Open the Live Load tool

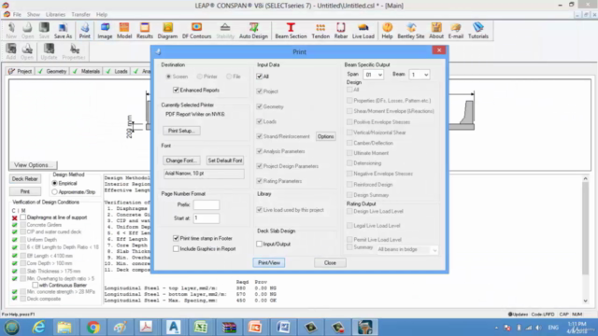[363, 31]
